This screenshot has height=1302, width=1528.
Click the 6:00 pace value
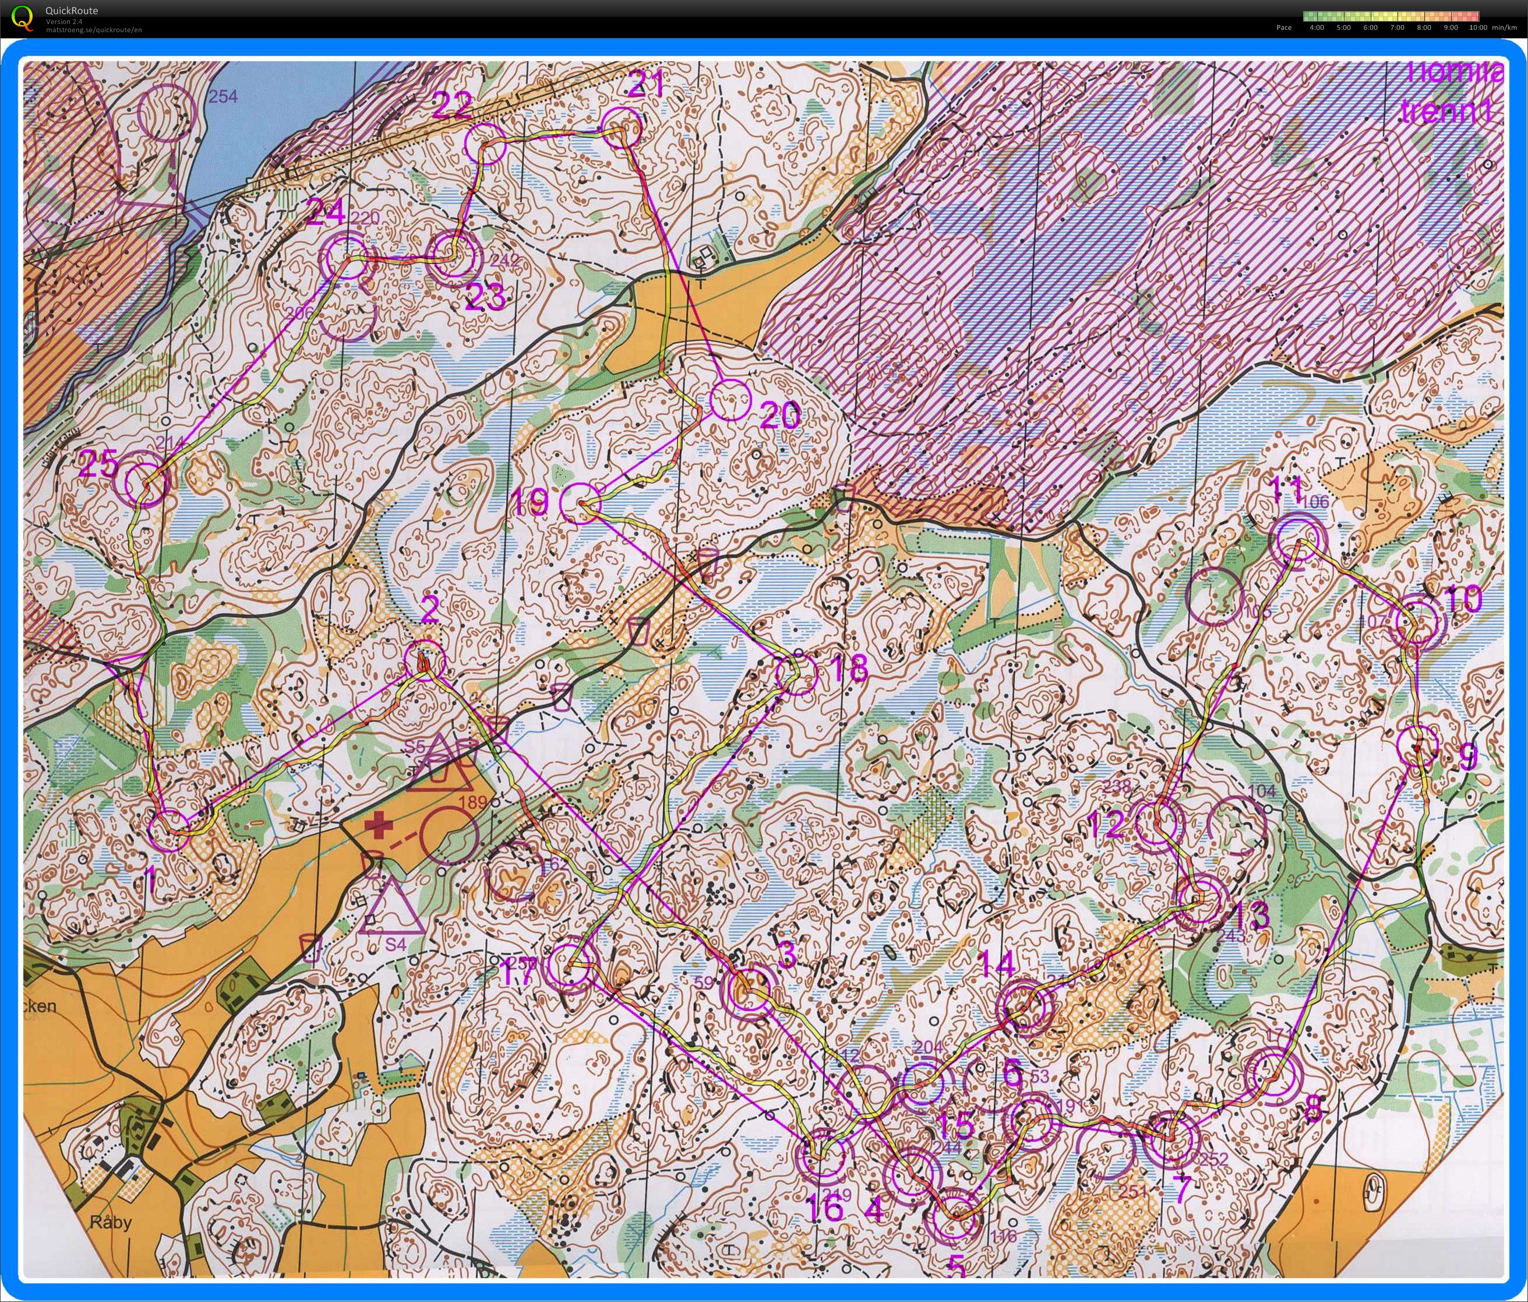click(x=1370, y=28)
